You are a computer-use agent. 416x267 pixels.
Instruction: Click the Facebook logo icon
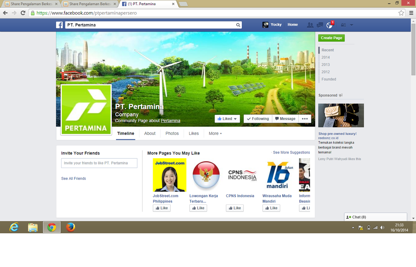[x=59, y=25]
